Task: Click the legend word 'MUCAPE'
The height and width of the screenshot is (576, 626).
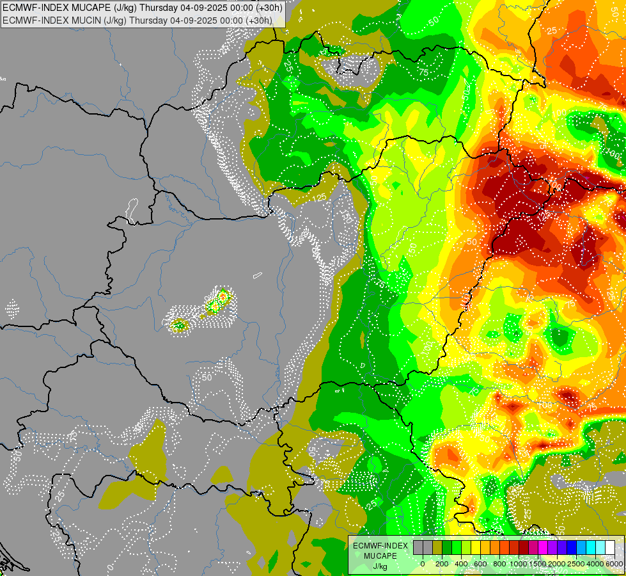Action: click(x=380, y=556)
